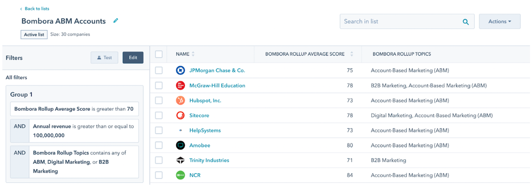Select the Amobee row checkbox
Image resolution: width=532 pixels, height=194 pixels.
click(x=159, y=145)
